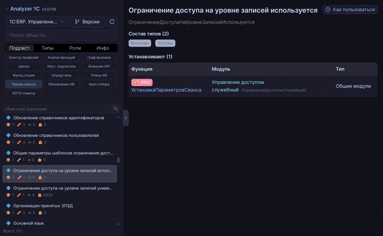Open Граф вызовов tool
383x236 pixels.
click(x=99, y=57)
